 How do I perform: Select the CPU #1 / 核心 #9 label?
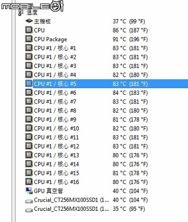(55, 120)
